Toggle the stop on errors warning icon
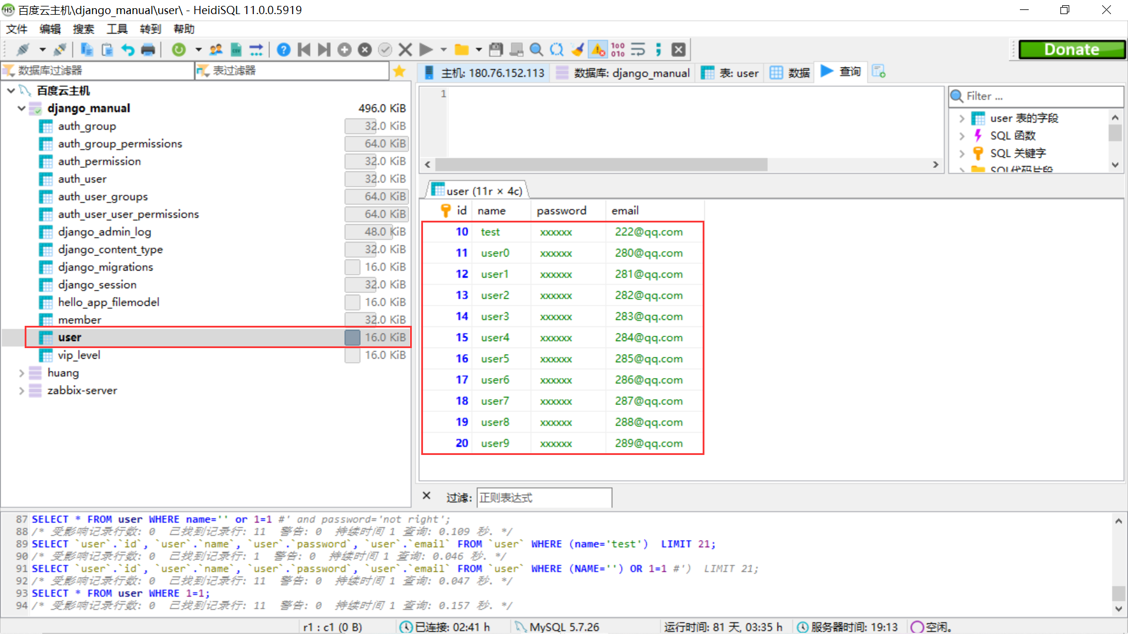1128x634 pixels. click(598, 50)
